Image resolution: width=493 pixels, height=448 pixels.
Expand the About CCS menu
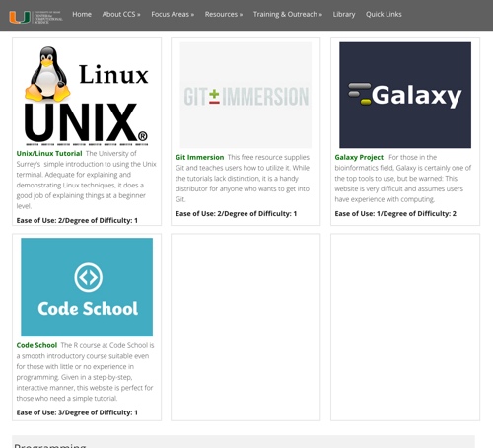[x=121, y=14]
